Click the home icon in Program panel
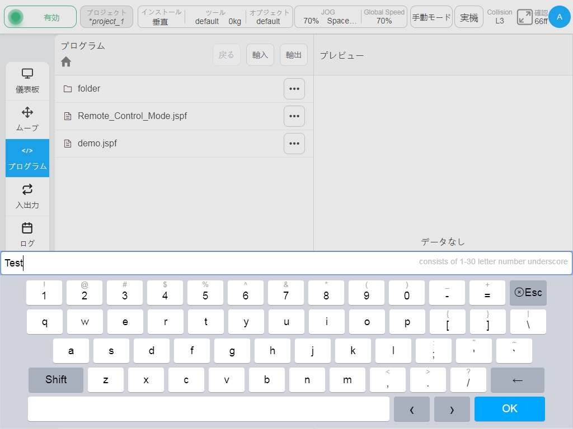 point(66,61)
